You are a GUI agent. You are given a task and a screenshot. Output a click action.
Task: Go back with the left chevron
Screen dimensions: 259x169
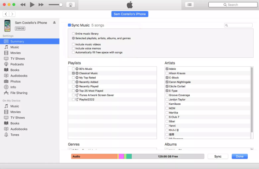[x=6, y=14]
